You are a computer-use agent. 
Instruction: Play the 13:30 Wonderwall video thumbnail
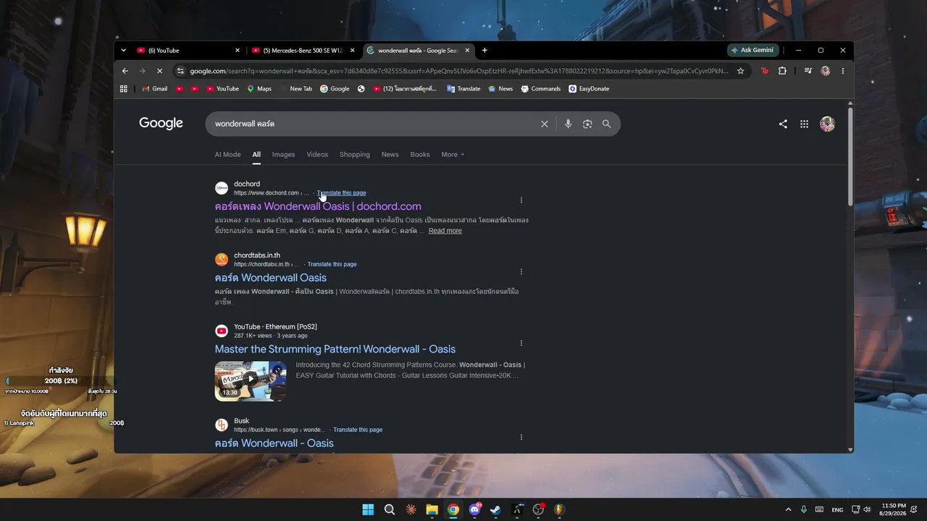[251, 381]
